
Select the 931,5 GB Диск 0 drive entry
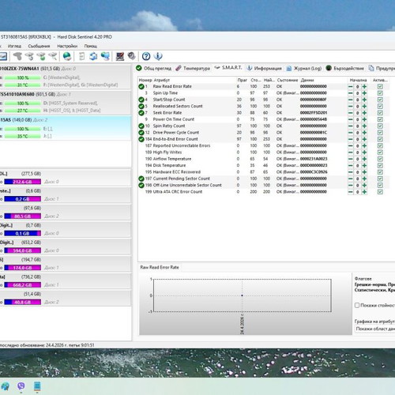tap(66, 77)
